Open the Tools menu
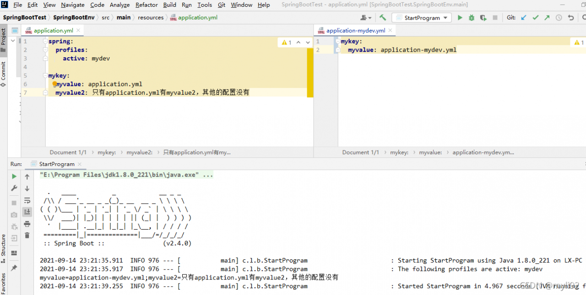This screenshot has height=295, width=586. point(205,5)
